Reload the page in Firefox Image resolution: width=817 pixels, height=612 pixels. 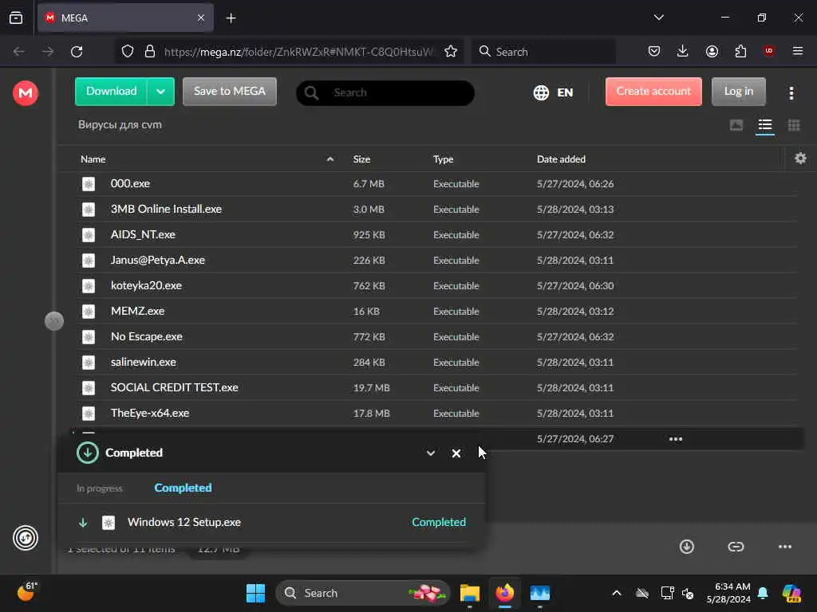coord(77,52)
